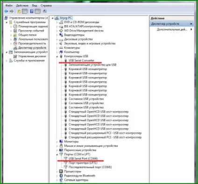Expand the Дисковые устройства node

(x=57, y=39)
